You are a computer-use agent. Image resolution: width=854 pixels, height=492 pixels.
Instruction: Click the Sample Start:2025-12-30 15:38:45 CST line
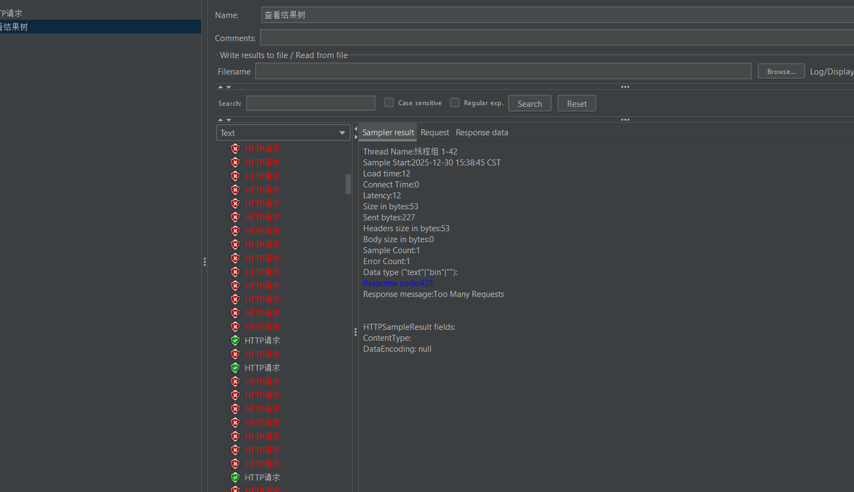point(432,163)
